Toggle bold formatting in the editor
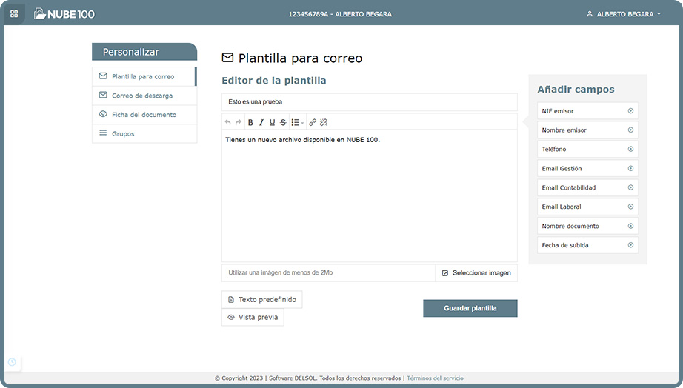The image size is (683, 388). [x=250, y=122]
